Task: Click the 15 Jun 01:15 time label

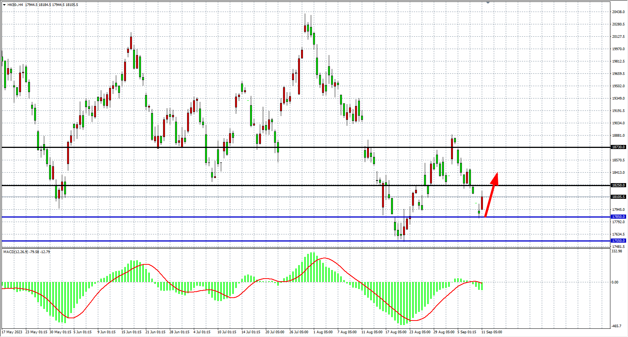Action: point(131,332)
